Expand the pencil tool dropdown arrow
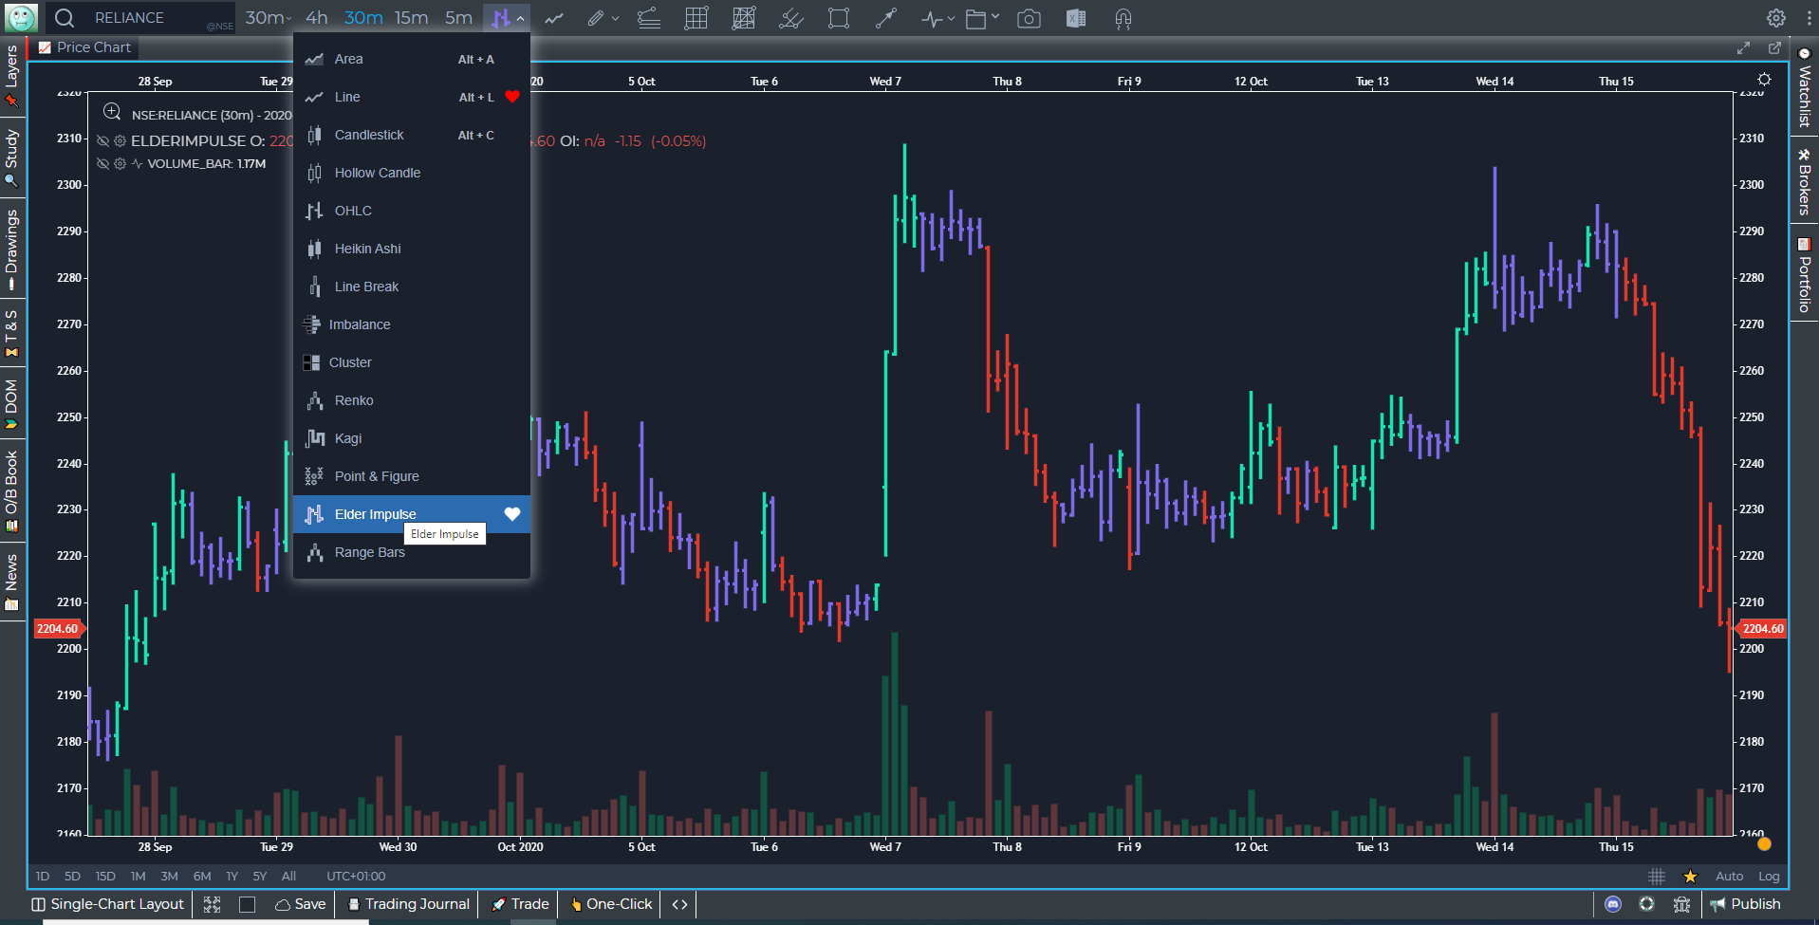Viewport: 1819px width, 925px height. (615, 19)
